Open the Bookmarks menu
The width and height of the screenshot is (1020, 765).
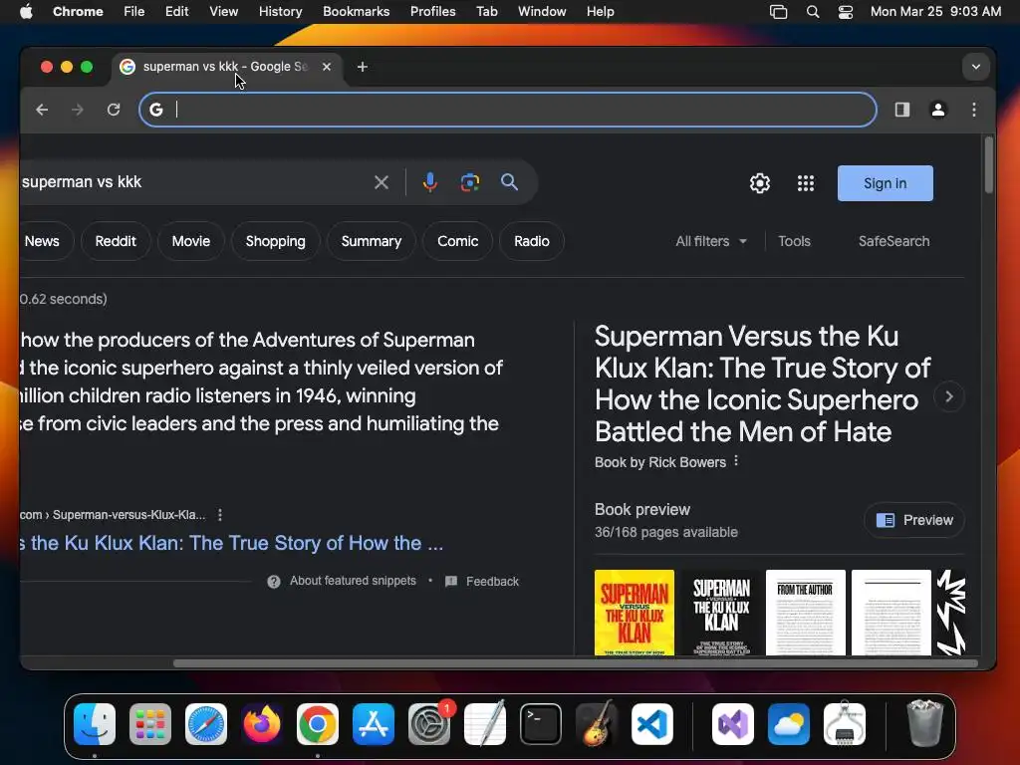[x=356, y=11]
